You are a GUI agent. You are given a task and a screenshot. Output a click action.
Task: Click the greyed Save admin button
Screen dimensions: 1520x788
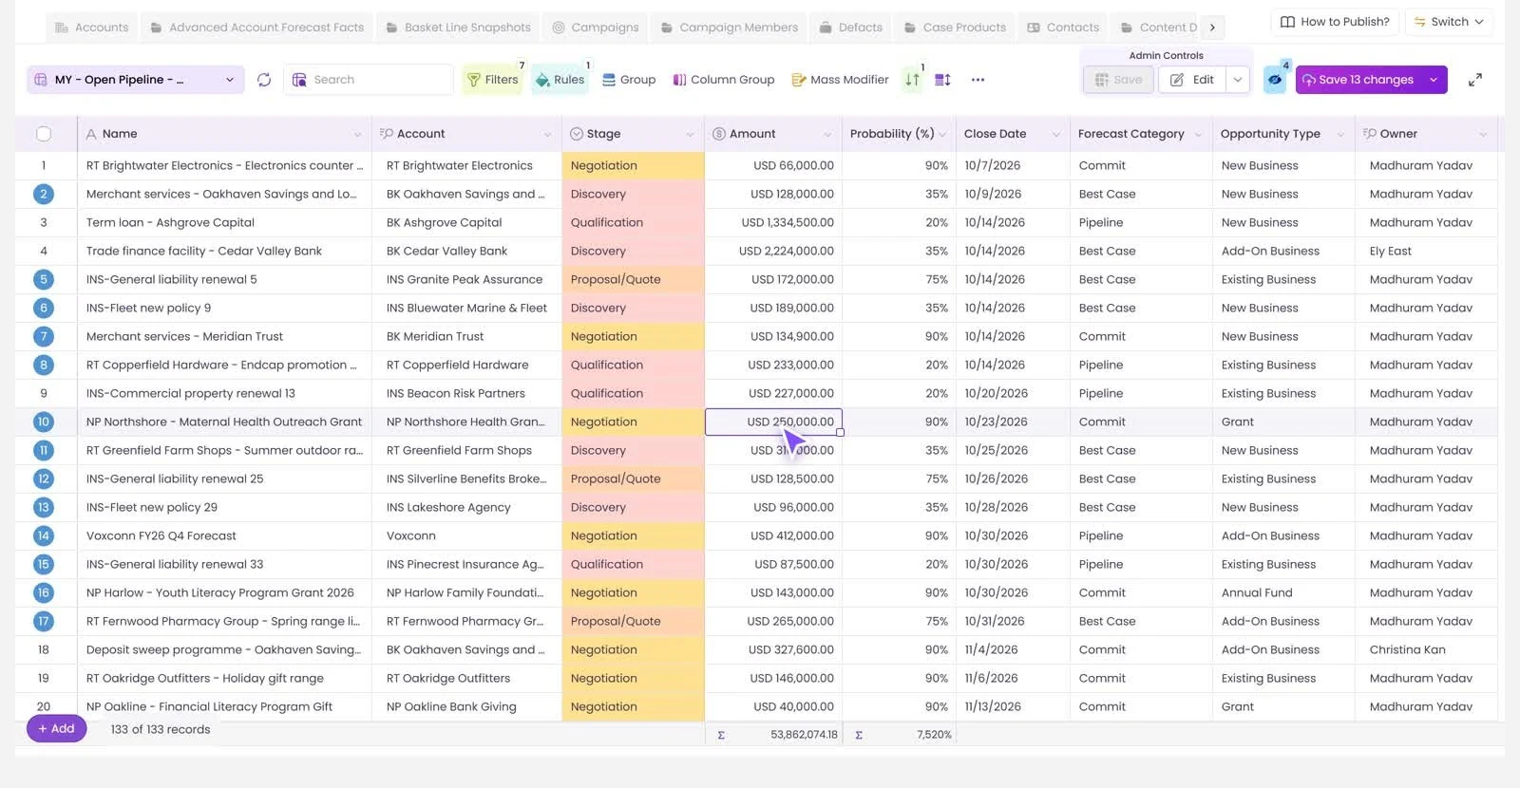click(x=1118, y=80)
